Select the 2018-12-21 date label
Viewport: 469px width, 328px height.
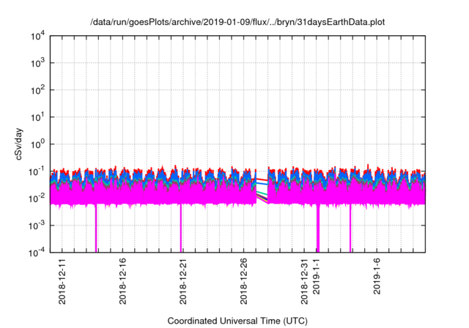pos(183,281)
